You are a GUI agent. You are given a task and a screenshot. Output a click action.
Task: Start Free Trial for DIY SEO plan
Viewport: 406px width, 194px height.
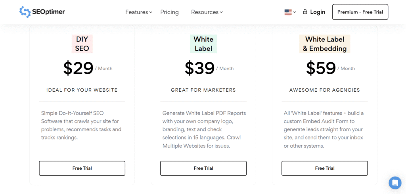coord(82,168)
